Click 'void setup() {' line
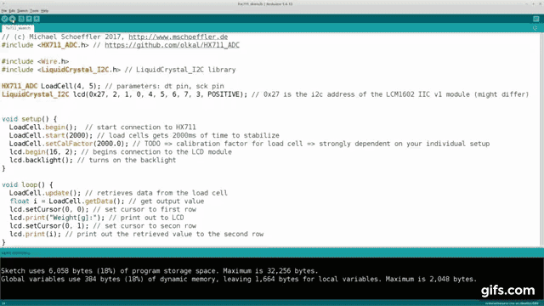The width and height of the screenshot is (544, 306). tap(29, 119)
